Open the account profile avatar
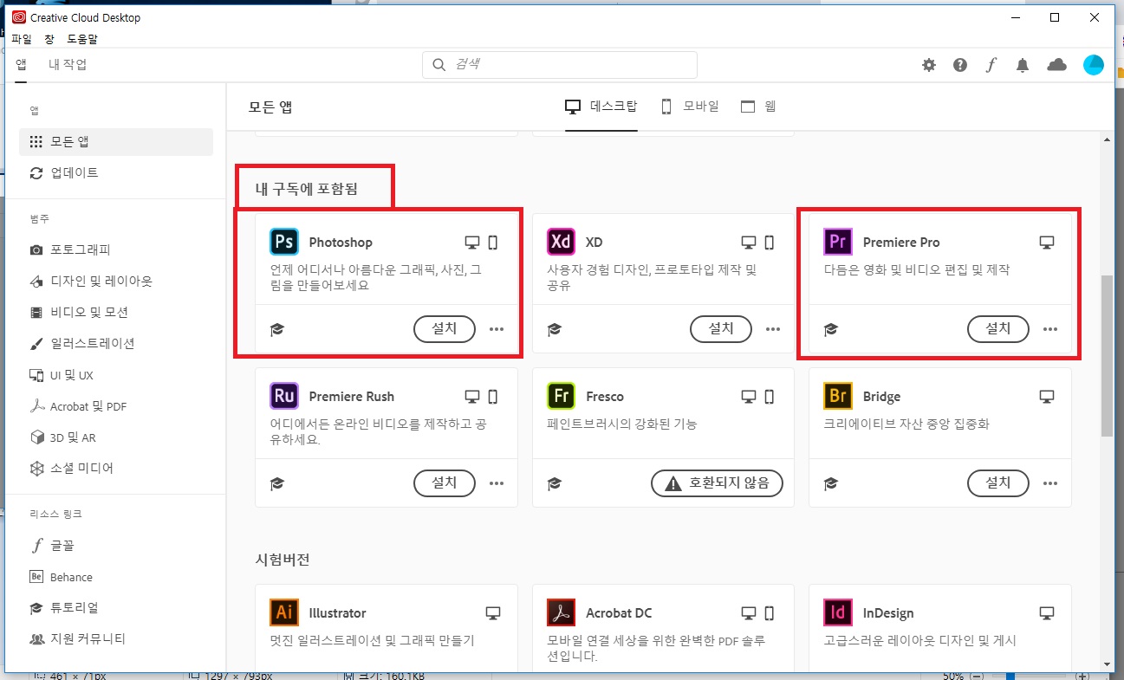The width and height of the screenshot is (1124, 680). point(1094,65)
